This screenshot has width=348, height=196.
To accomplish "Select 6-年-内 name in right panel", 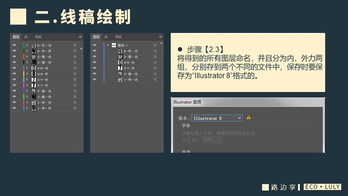I will coord(131,51).
